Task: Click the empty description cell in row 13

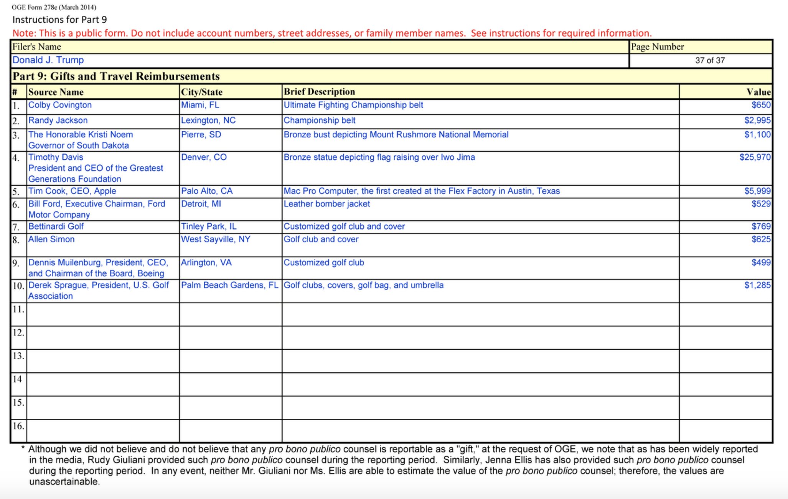Action: coord(480,361)
